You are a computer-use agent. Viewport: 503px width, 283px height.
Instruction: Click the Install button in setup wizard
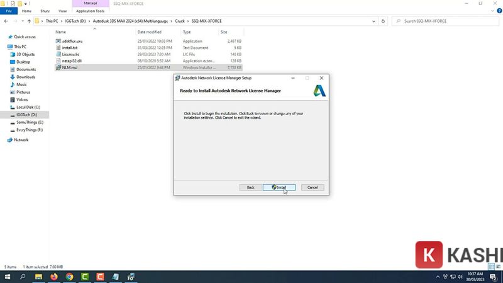279,187
